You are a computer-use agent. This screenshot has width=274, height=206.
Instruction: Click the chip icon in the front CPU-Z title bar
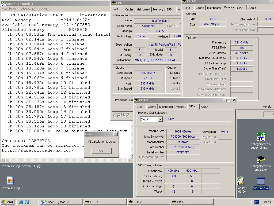pos(136,100)
